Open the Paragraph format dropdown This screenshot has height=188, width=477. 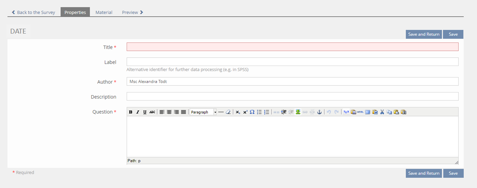tap(203, 112)
